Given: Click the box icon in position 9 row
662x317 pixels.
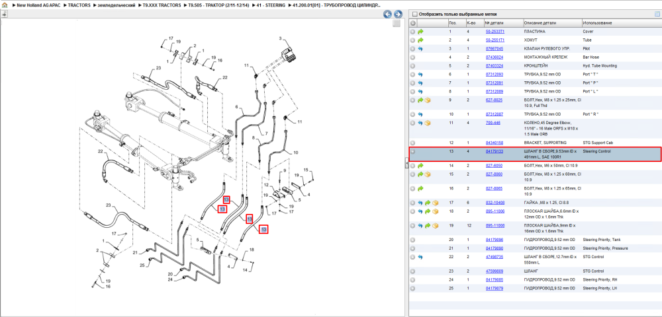Looking at the screenshot, I should (x=428, y=100).
